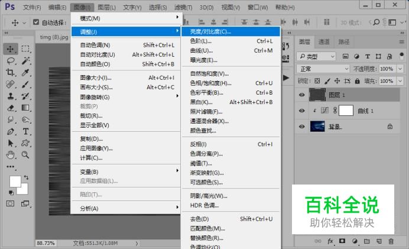
Task: Expand the 变量(B) submenu
Action: click(126, 172)
